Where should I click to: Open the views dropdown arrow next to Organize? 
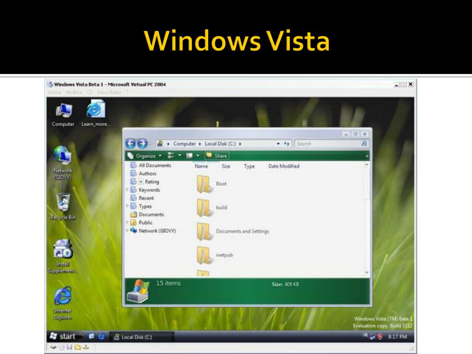click(180, 155)
